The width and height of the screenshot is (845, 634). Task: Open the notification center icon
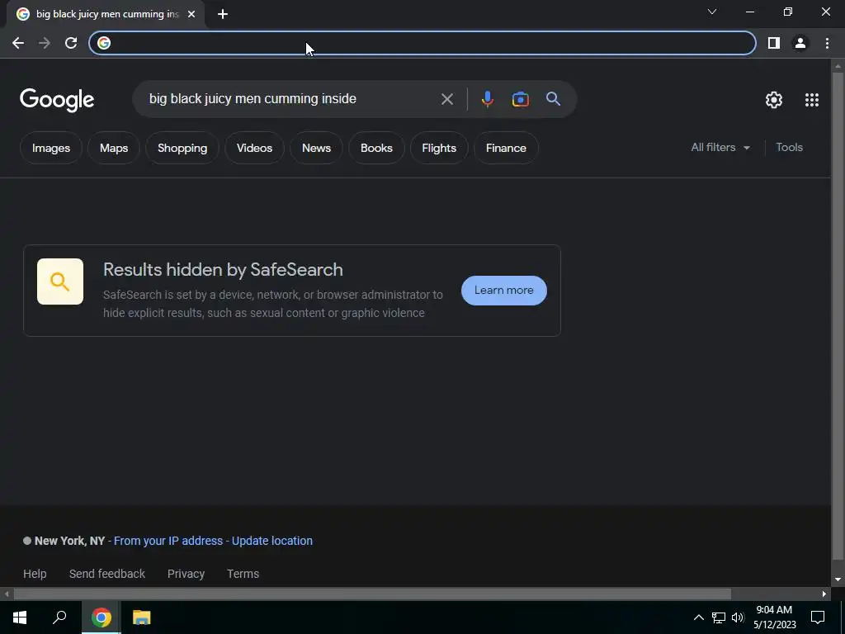[818, 617]
